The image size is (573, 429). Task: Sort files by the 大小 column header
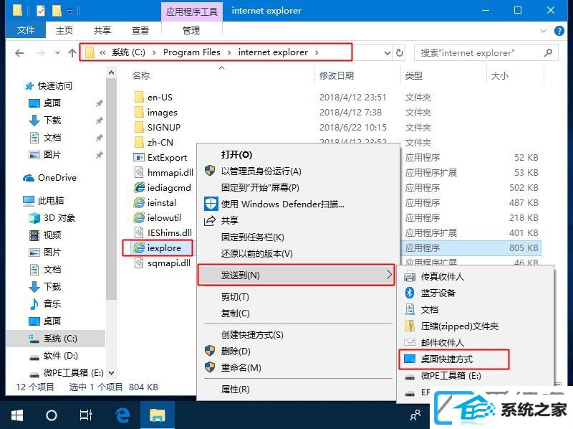[499, 76]
